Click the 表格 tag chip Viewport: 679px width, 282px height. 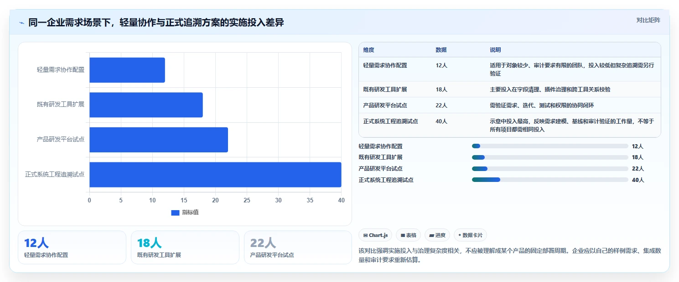(x=409, y=235)
